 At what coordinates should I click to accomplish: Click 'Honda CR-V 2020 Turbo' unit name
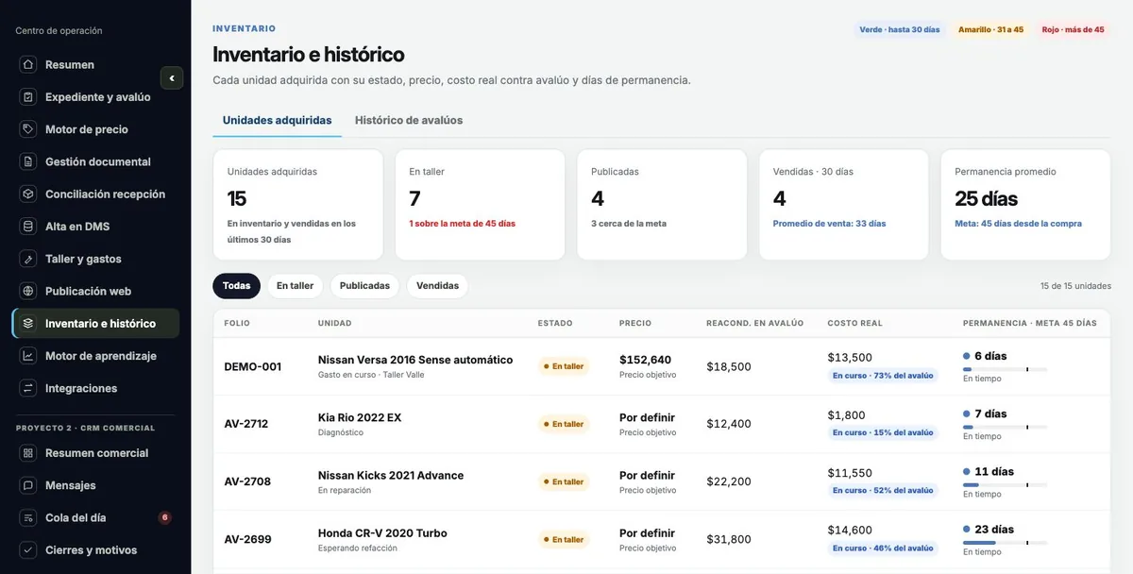(x=382, y=532)
